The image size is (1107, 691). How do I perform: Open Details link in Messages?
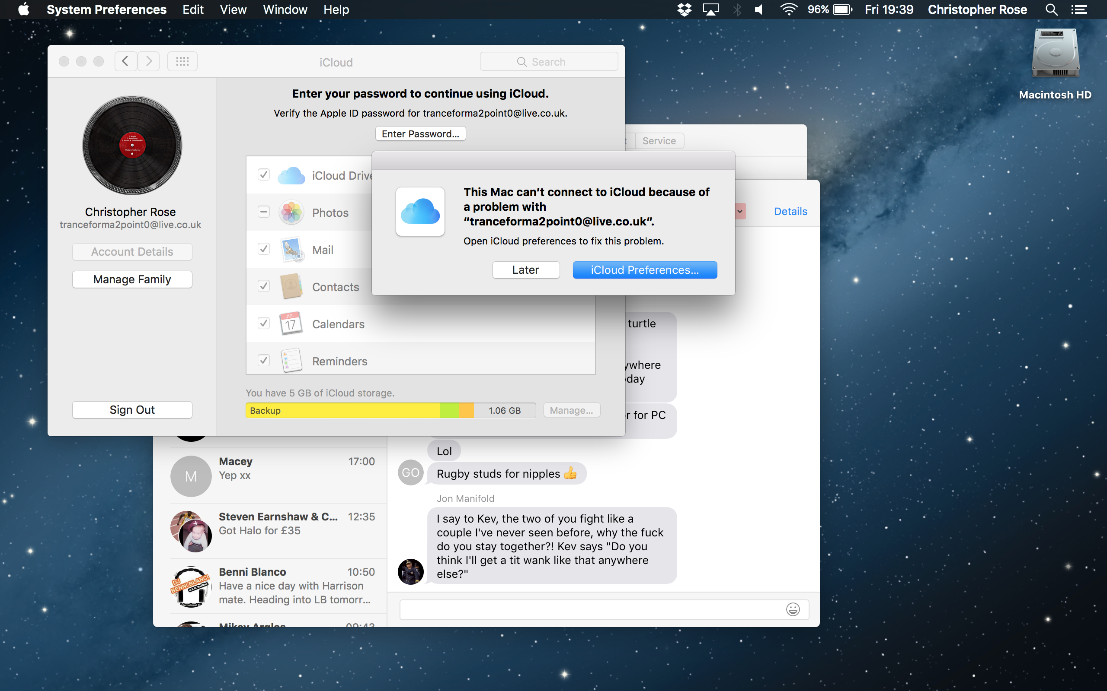coord(790,211)
